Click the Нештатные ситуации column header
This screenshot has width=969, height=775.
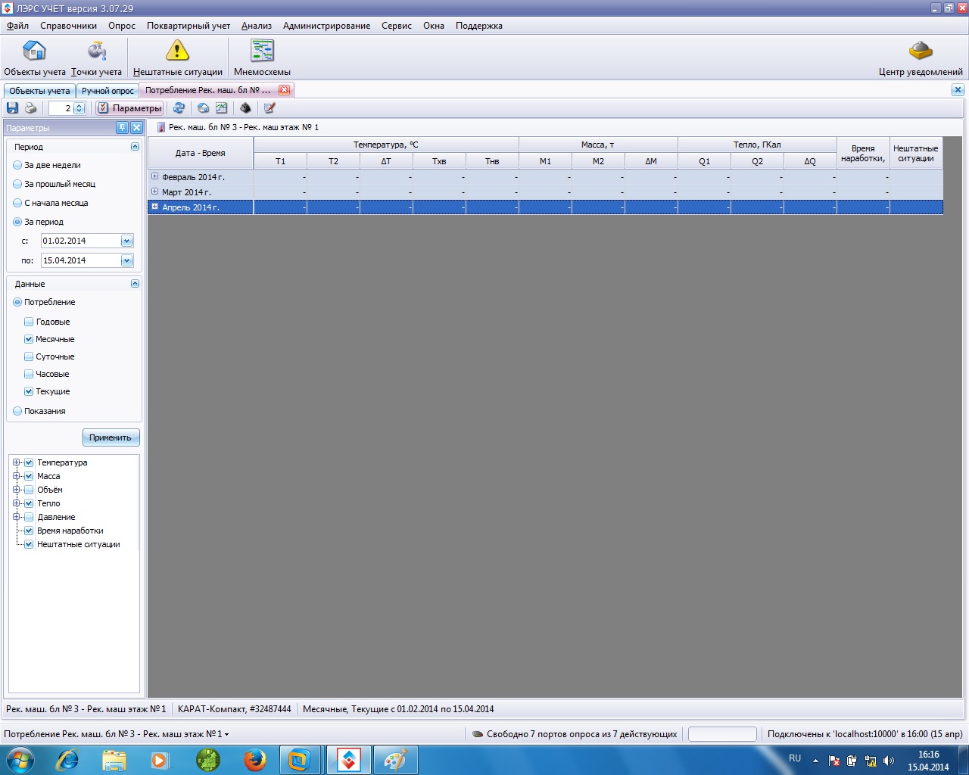pyautogui.click(x=916, y=153)
